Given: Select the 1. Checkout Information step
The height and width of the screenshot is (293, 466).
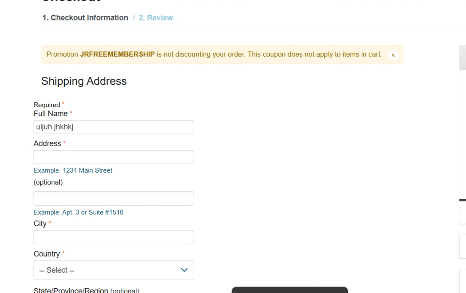Looking at the screenshot, I should [x=85, y=18].
